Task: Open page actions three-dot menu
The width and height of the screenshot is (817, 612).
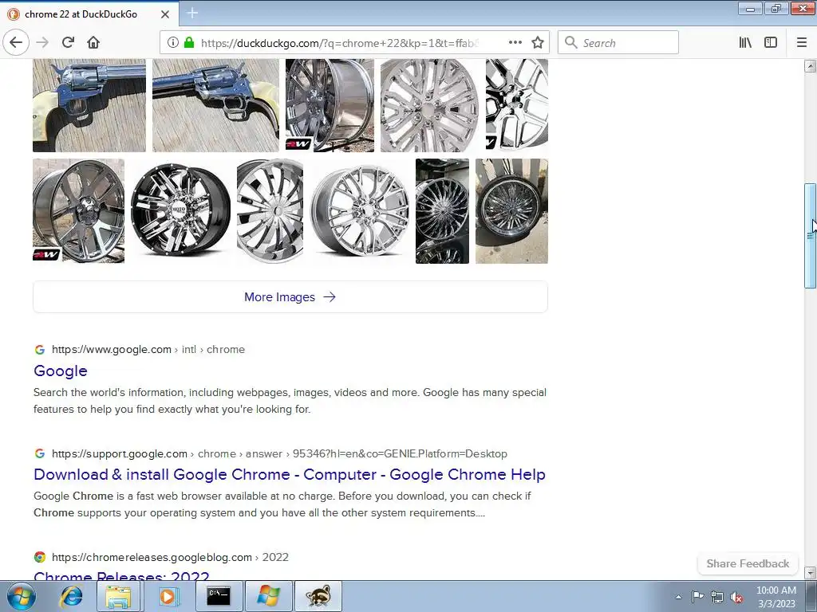Action: point(515,42)
